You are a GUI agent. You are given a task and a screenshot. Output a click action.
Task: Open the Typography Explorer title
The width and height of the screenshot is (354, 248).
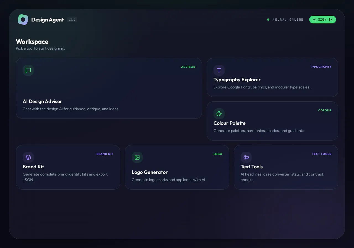[x=237, y=80]
